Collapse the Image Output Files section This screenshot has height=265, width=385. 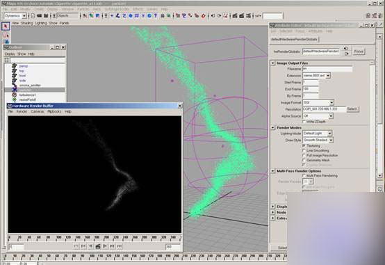[273, 63]
